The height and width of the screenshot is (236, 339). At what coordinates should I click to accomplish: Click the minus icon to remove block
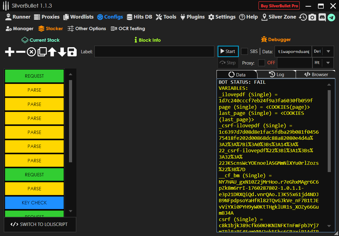(20, 52)
